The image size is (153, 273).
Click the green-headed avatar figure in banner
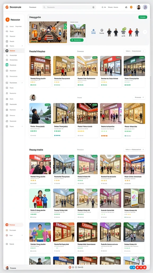(x=124, y=32)
